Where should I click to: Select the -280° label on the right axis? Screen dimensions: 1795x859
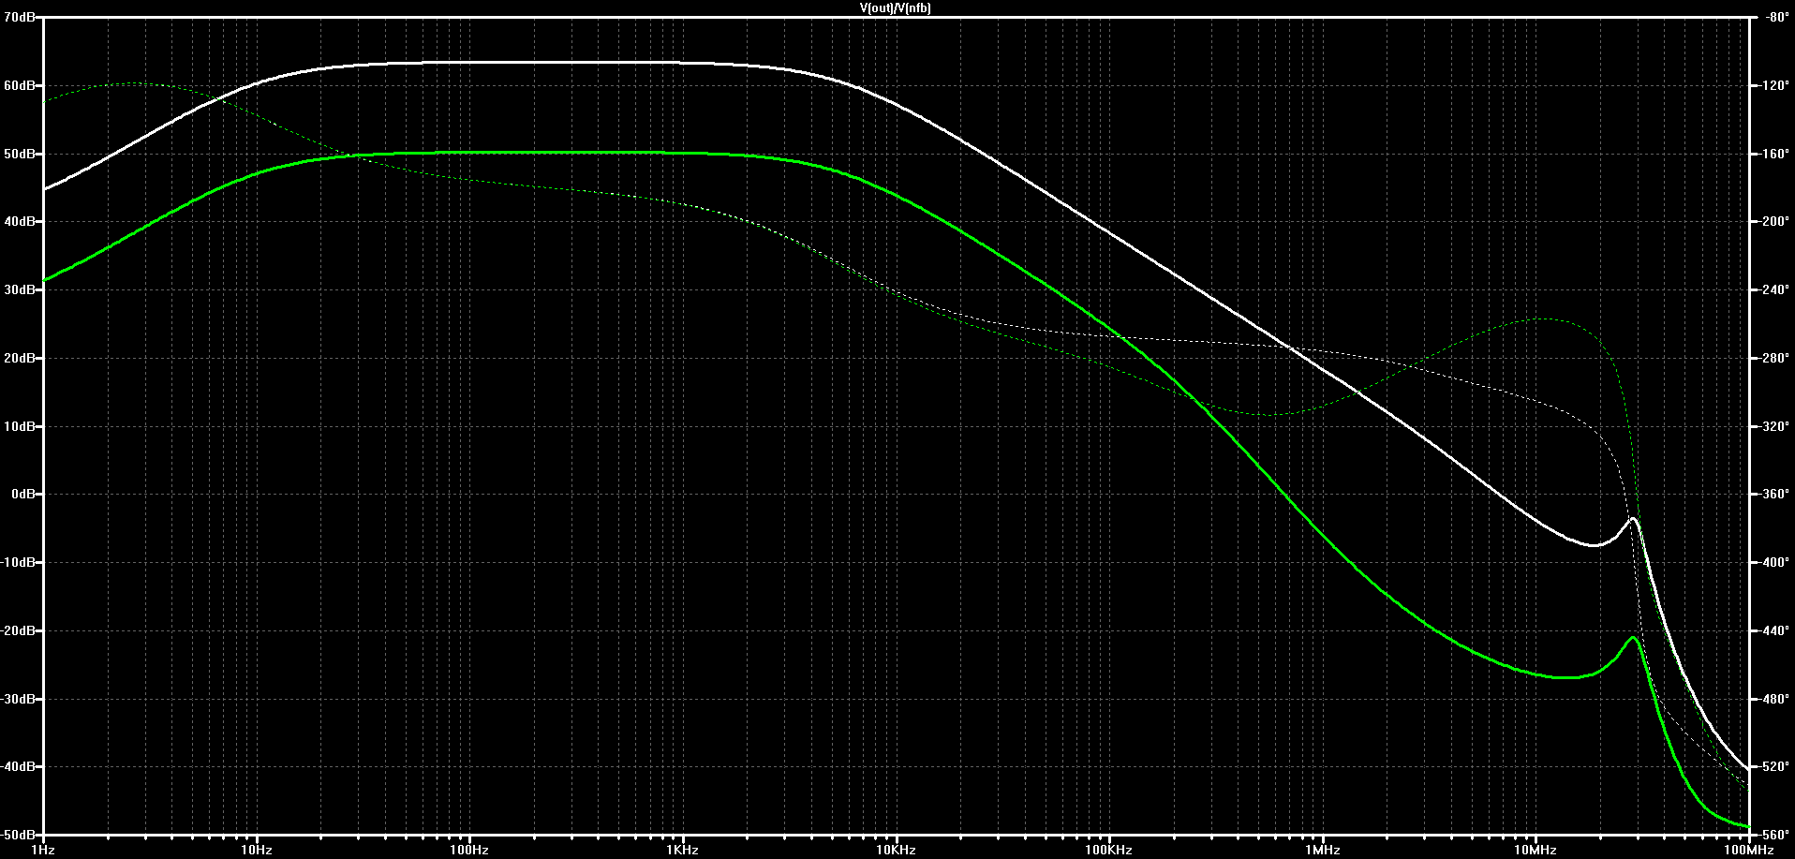pos(1773,358)
